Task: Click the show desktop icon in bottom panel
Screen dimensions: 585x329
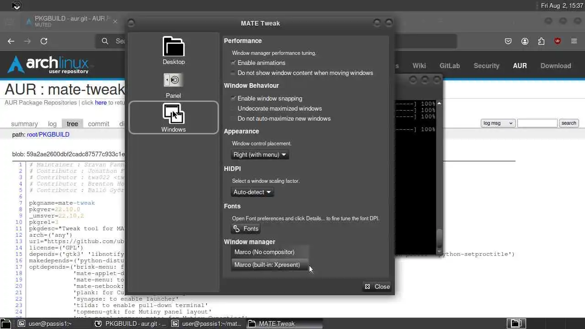Action: coord(6,324)
